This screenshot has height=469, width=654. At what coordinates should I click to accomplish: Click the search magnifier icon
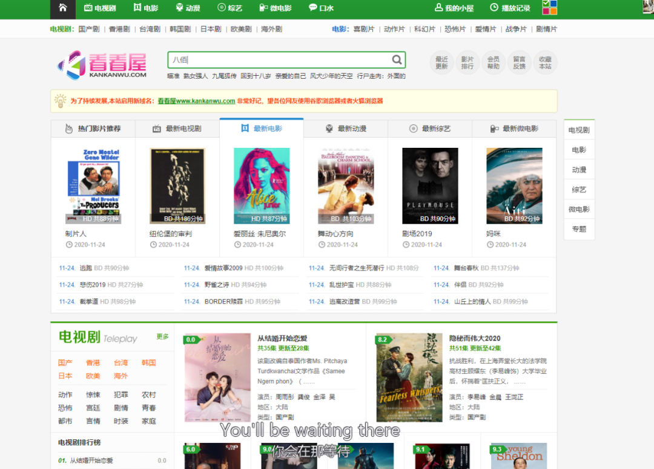coord(397,59)
